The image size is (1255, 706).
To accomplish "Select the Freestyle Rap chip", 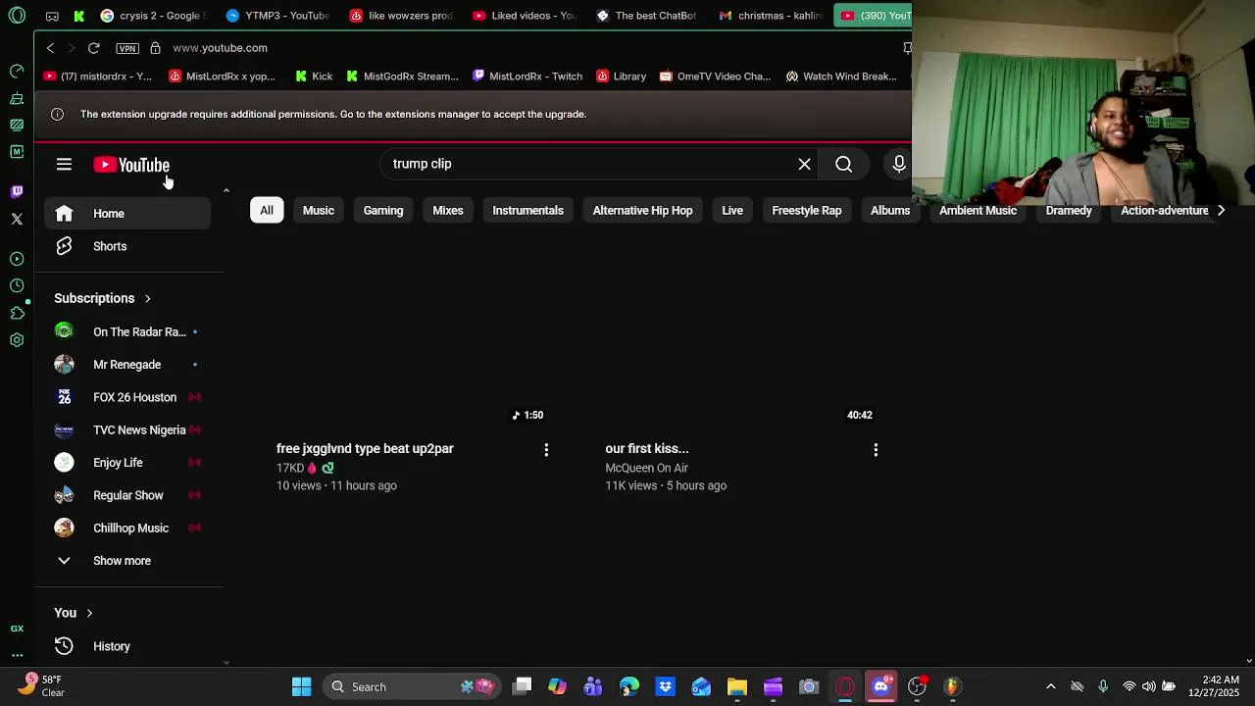I will 807,210.
